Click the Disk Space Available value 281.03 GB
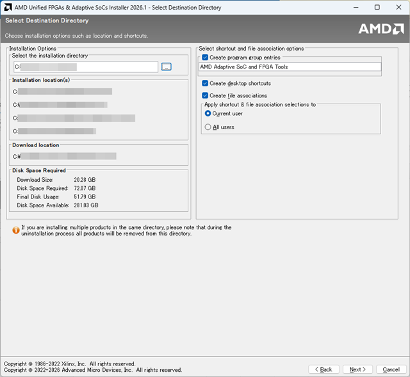Image resolution: width=410 pixels, height=377 pixels. point(86,205)
